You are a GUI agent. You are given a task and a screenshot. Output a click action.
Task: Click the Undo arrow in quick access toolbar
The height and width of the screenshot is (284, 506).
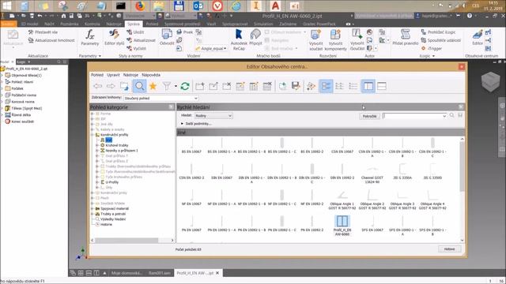pos(40,16)
